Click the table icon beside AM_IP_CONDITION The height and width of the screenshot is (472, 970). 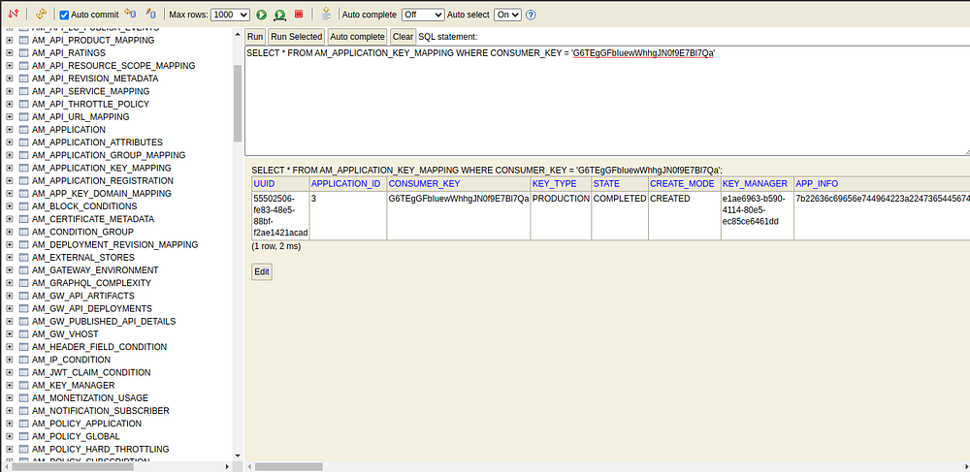click(24, 360)
